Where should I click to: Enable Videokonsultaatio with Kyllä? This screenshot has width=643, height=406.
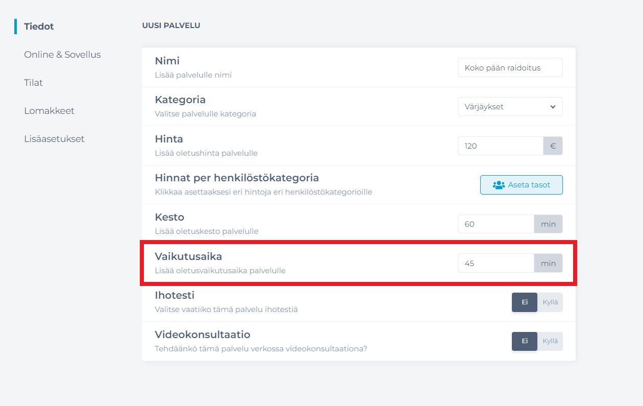pyautogui.click(x=550, y=342)
